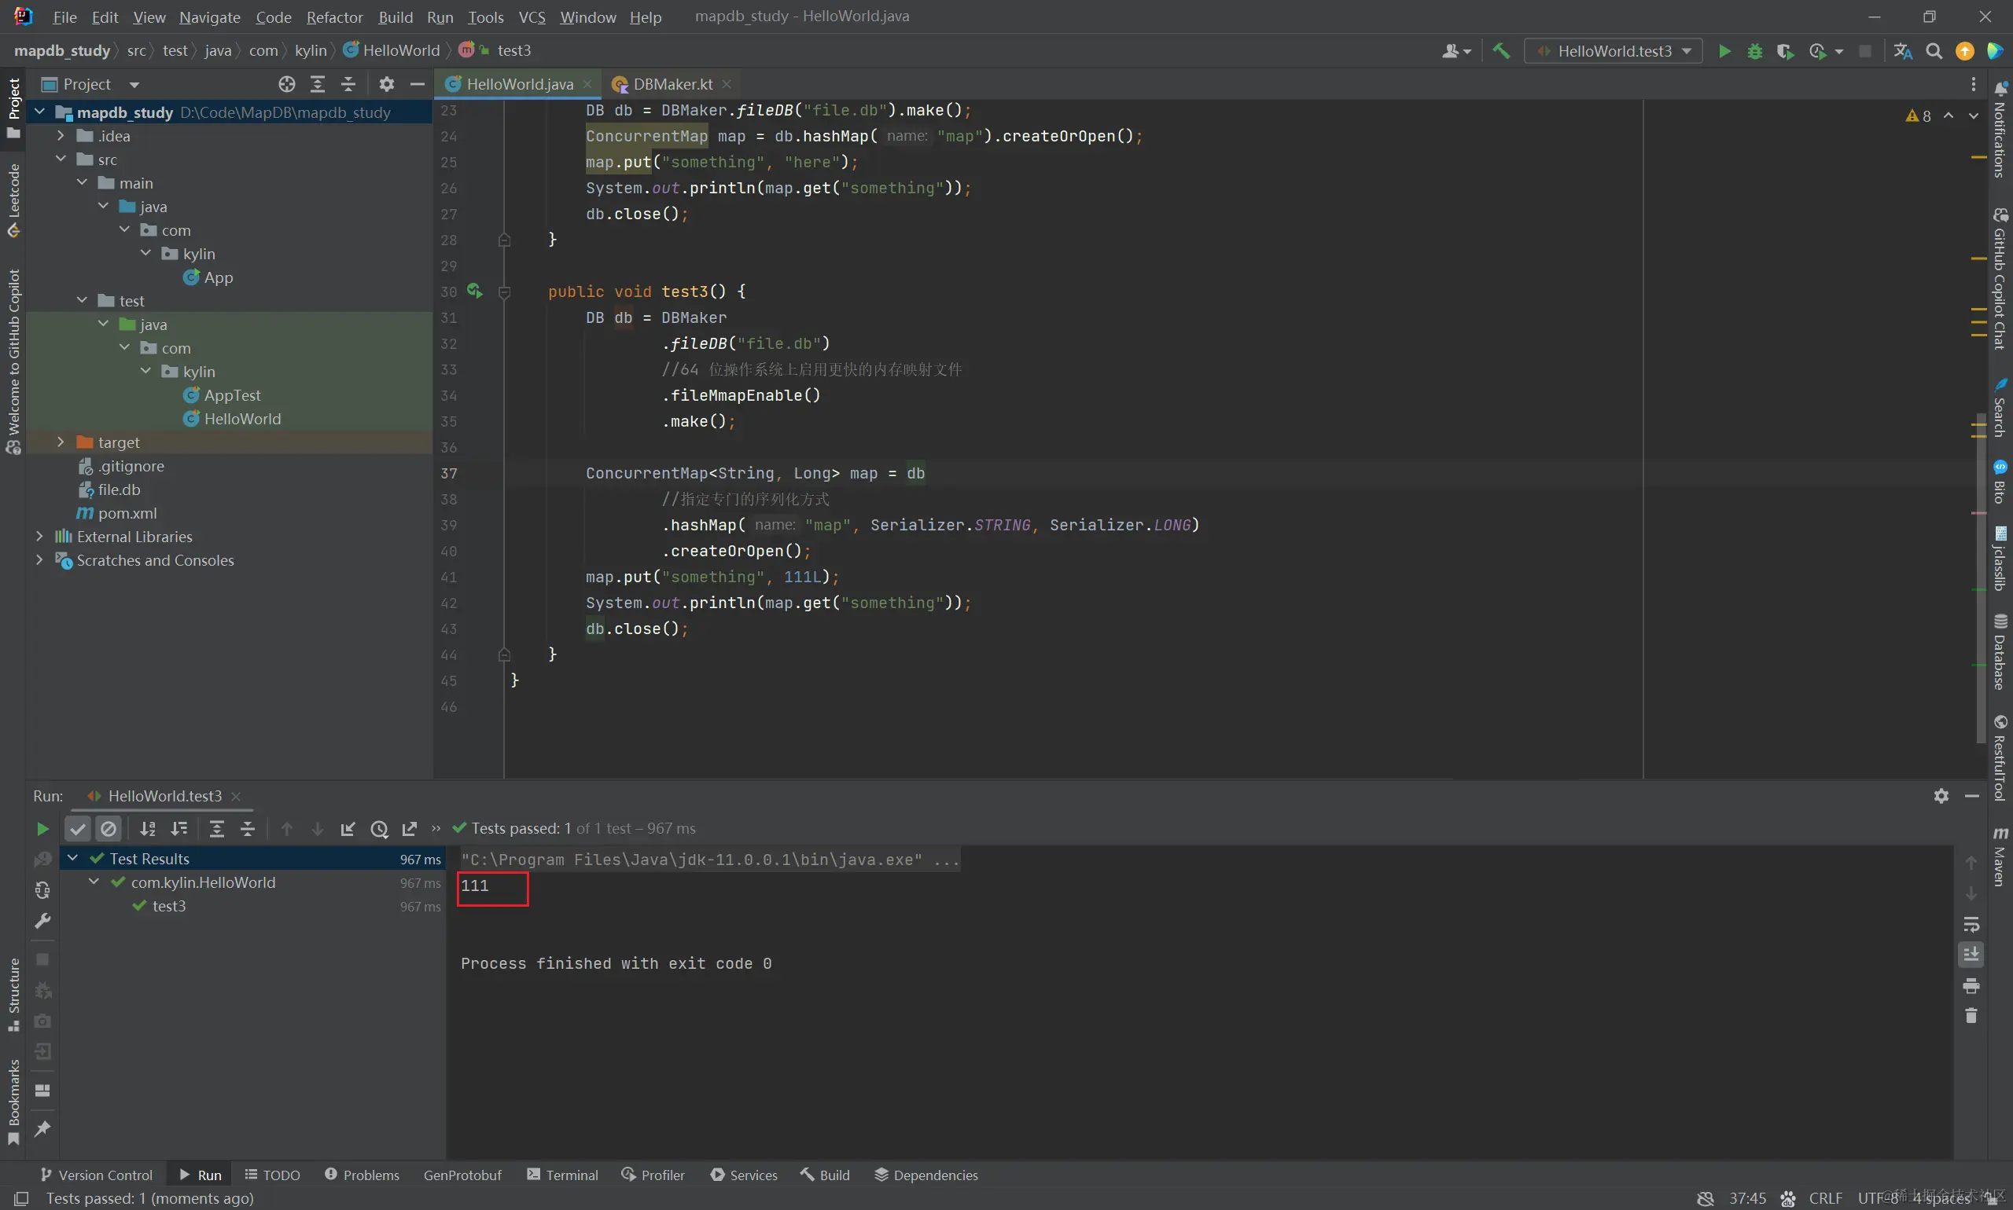Expand Scratches and Consoles node
The height and width of the screenshot is (1210, 2013).
39,560
